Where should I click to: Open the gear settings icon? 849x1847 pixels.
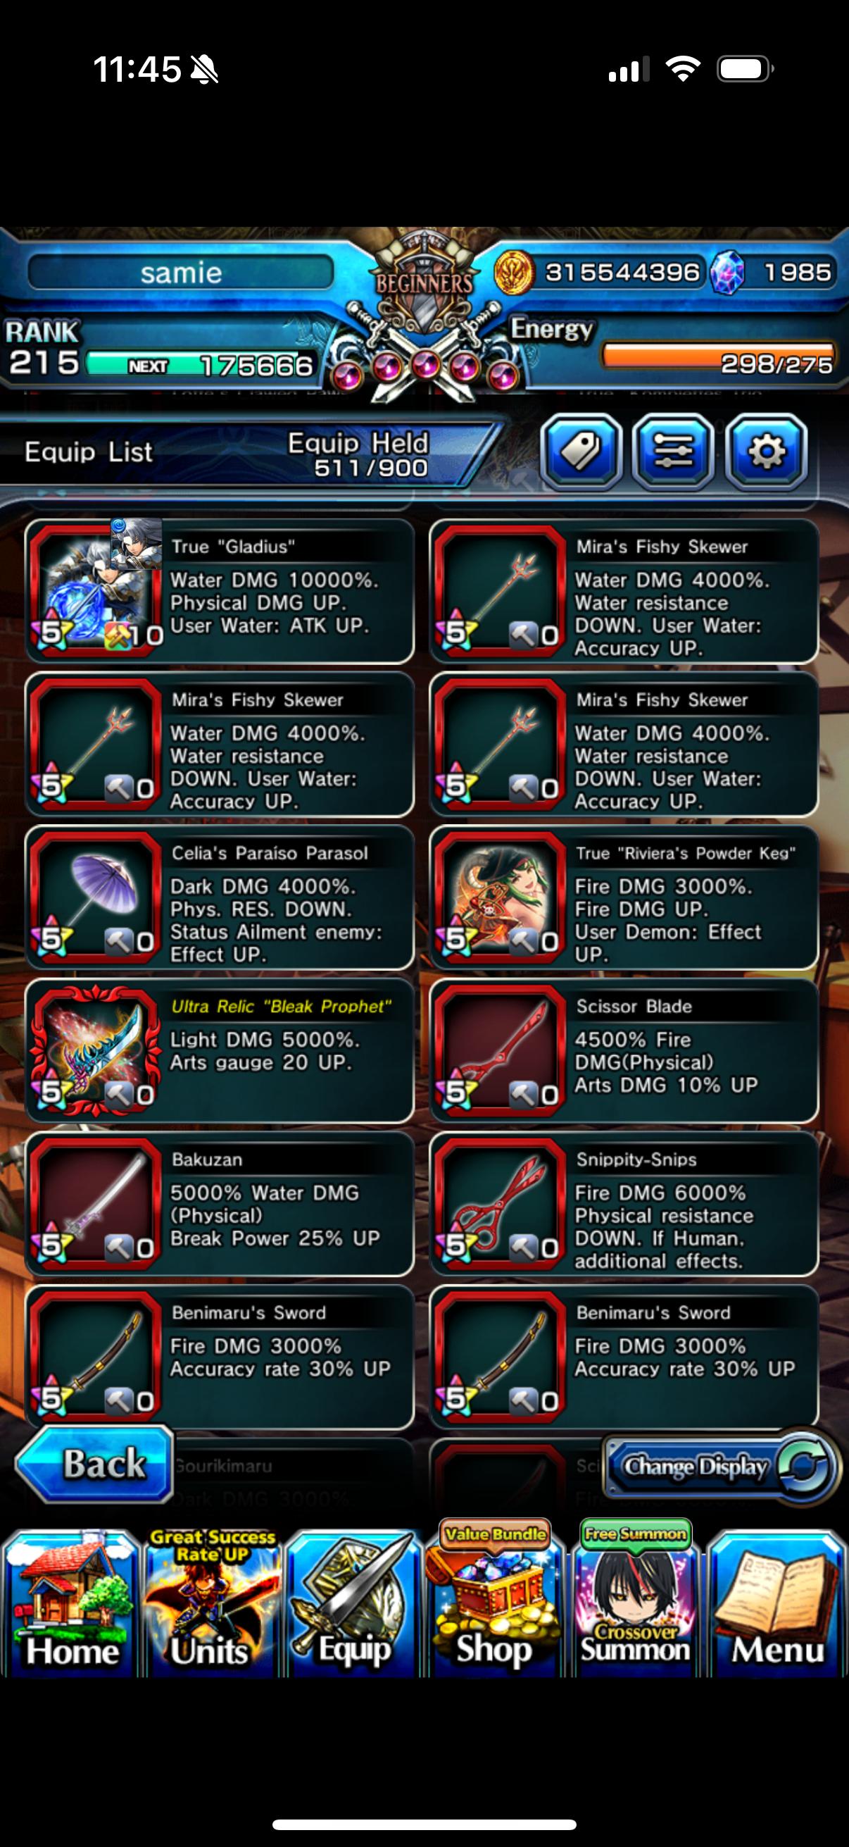[x=766, y=451]
